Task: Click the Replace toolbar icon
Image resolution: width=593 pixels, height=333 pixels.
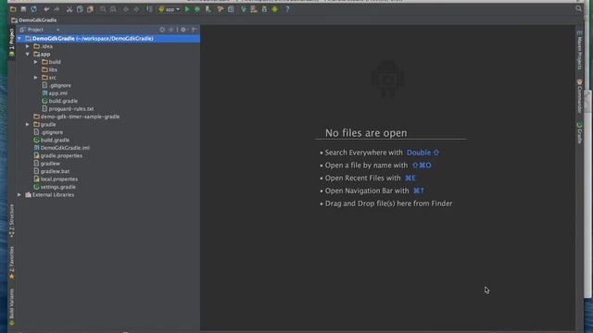Action: click(113, 9)
